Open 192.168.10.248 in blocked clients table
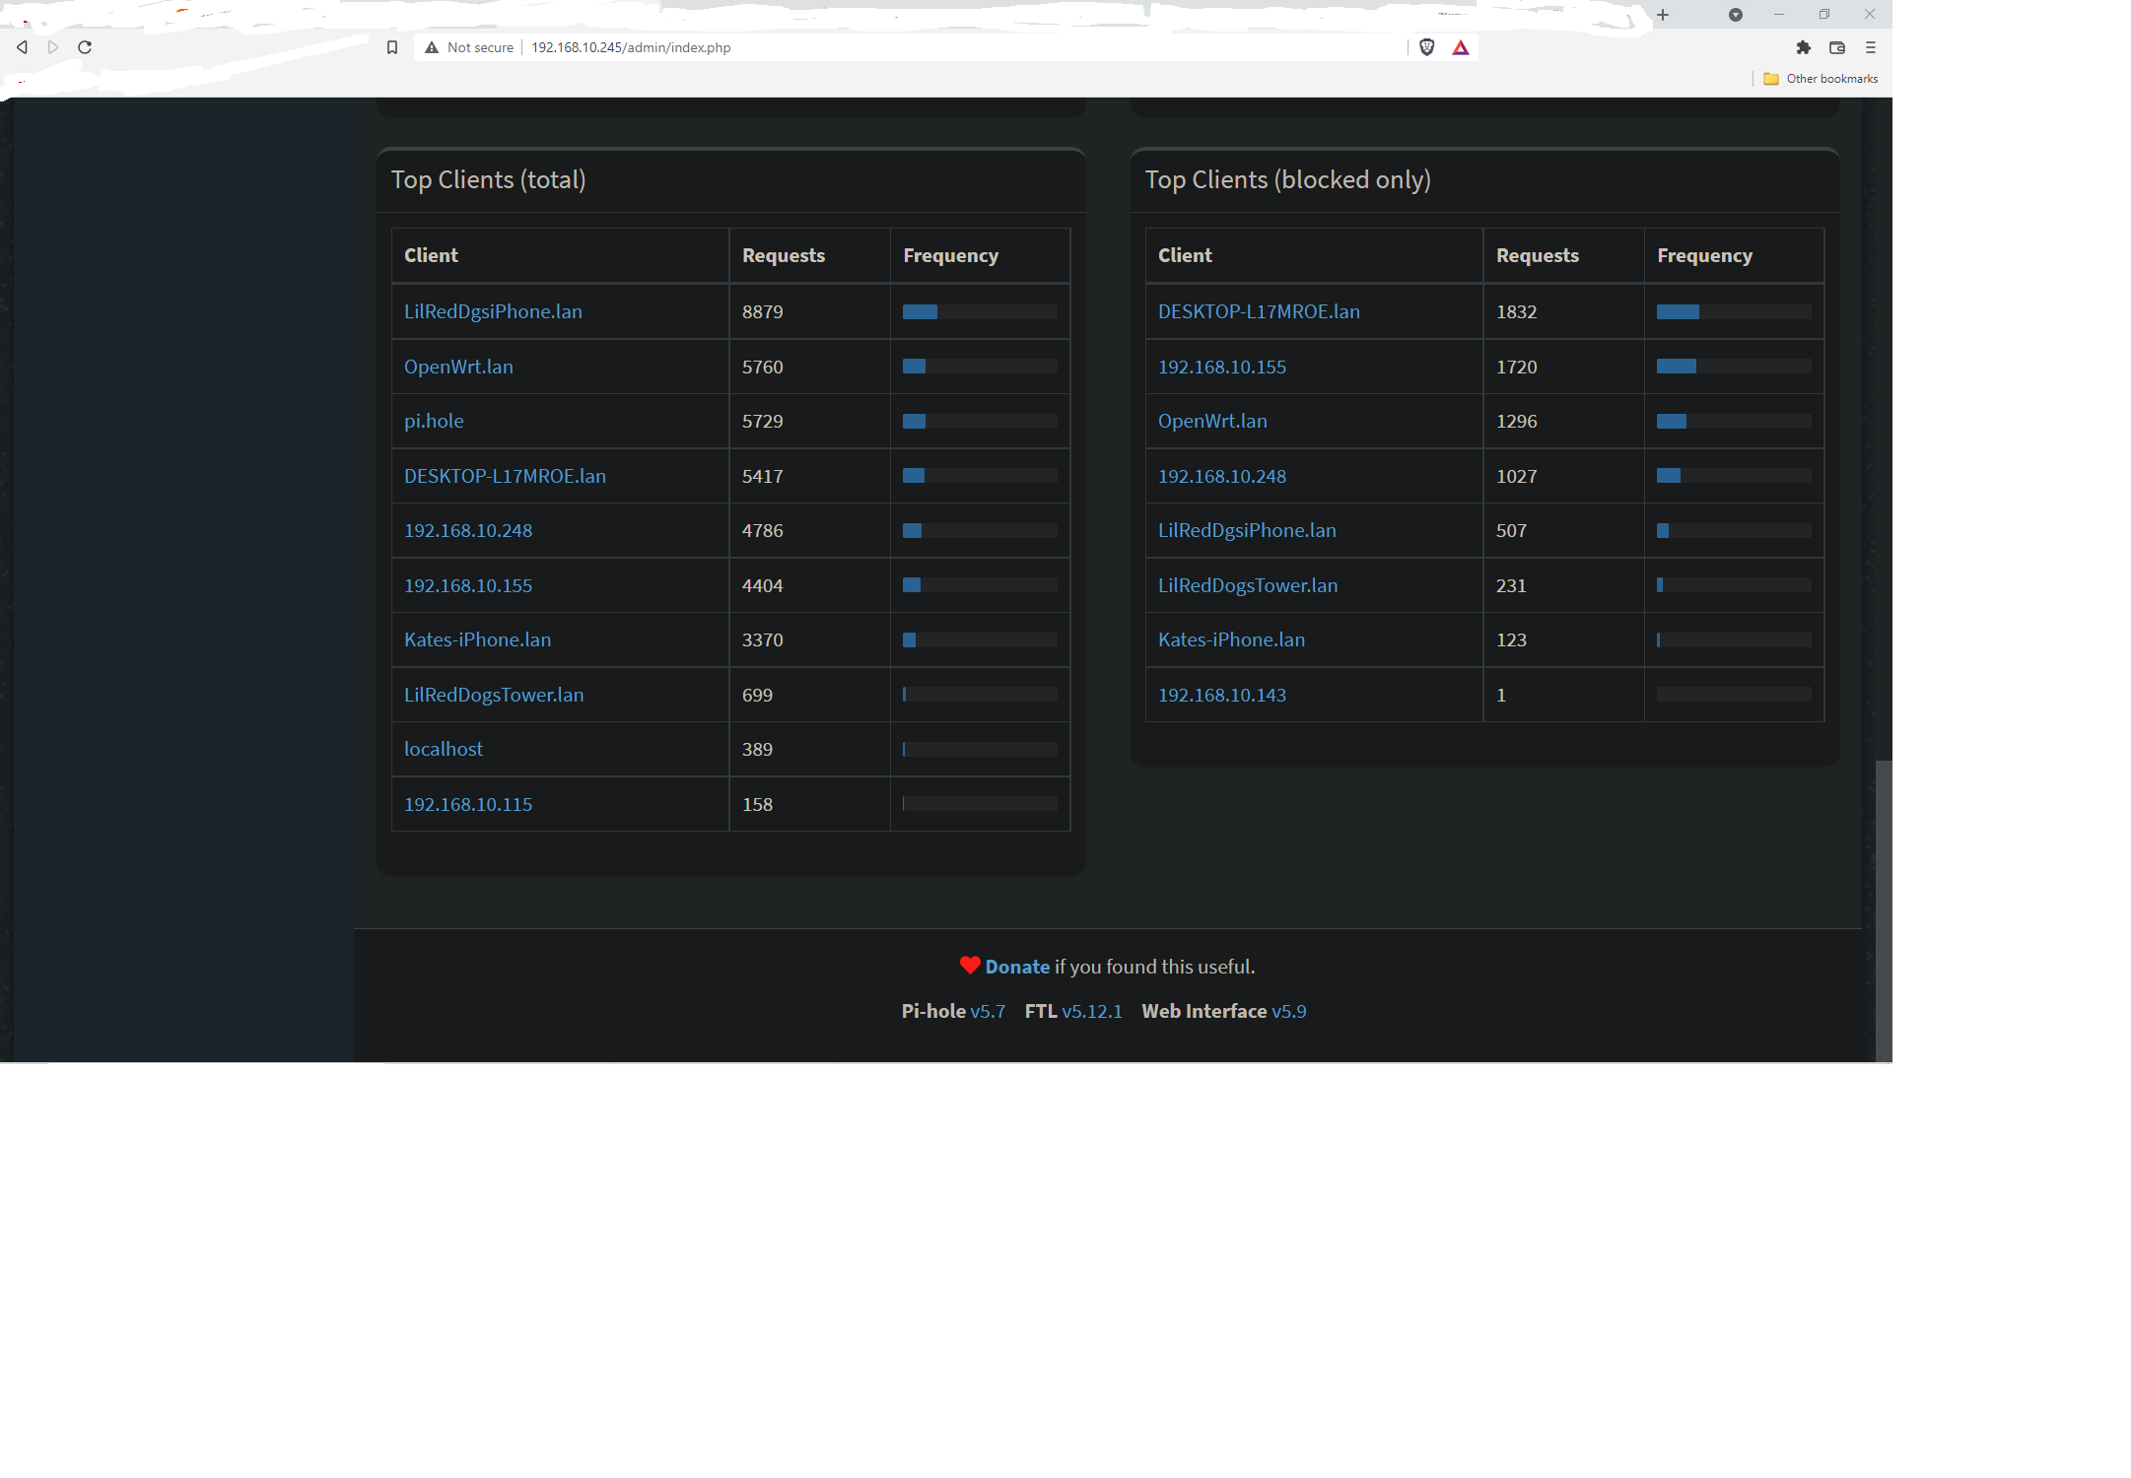The image size is (2131, 1478). (x=1222, y=476)
